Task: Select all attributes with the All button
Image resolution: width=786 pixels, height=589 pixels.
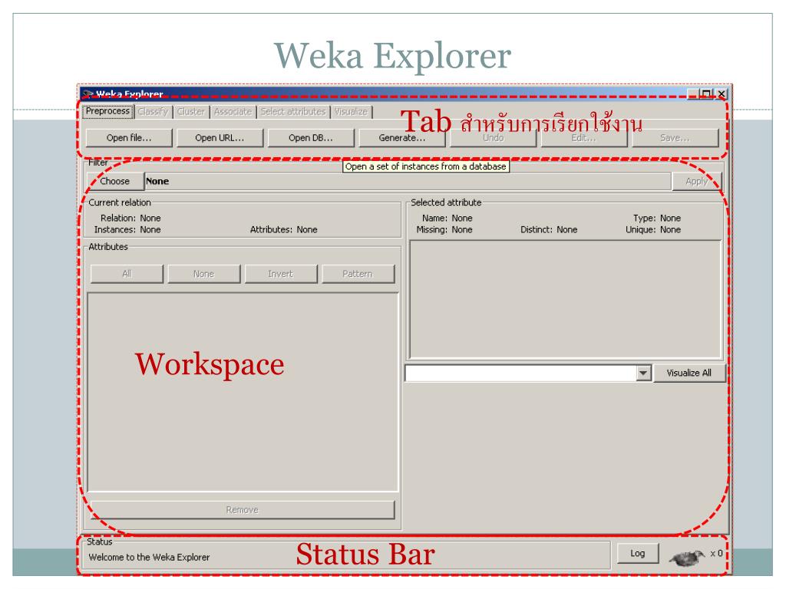Action: point(127,274)
